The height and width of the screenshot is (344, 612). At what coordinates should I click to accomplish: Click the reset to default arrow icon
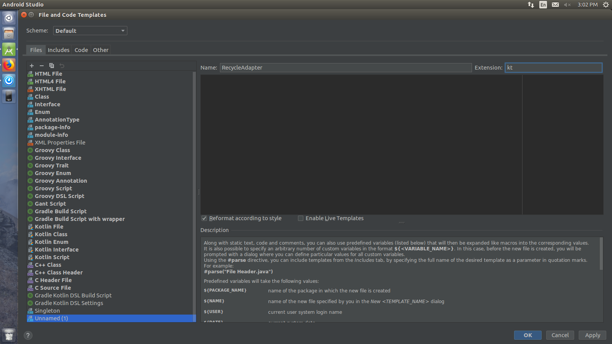[62, 66]
